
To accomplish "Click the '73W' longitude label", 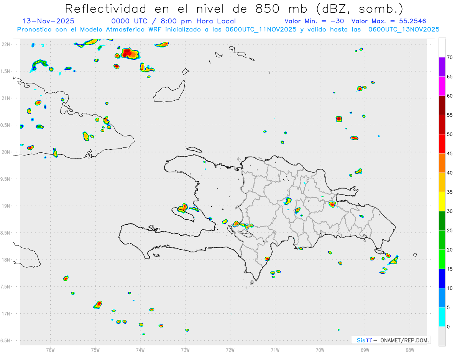I will 185,350.
